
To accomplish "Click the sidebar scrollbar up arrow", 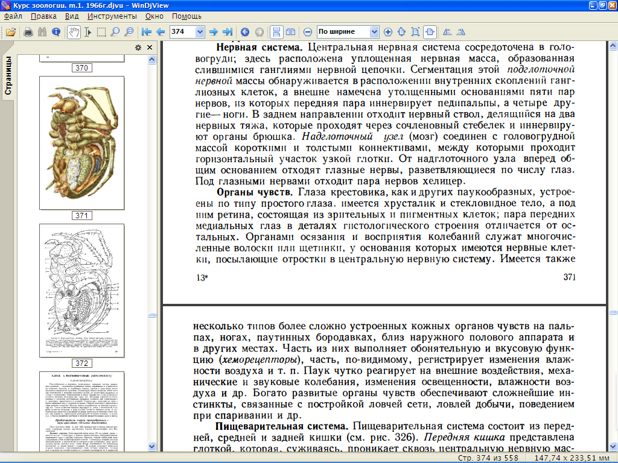I will [x=152, y=60].
